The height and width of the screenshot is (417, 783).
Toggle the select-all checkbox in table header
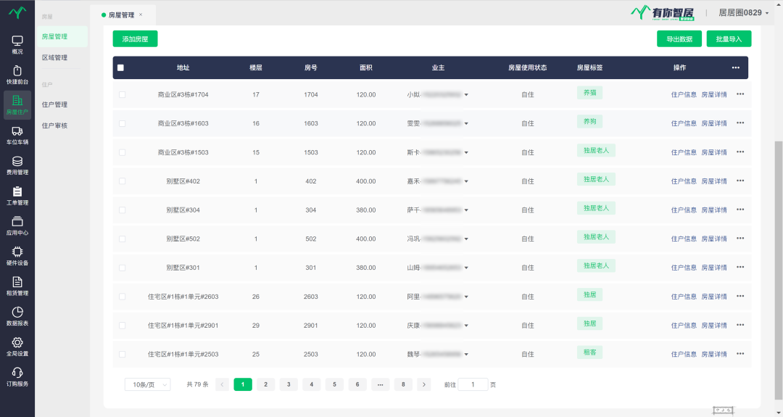120,67
